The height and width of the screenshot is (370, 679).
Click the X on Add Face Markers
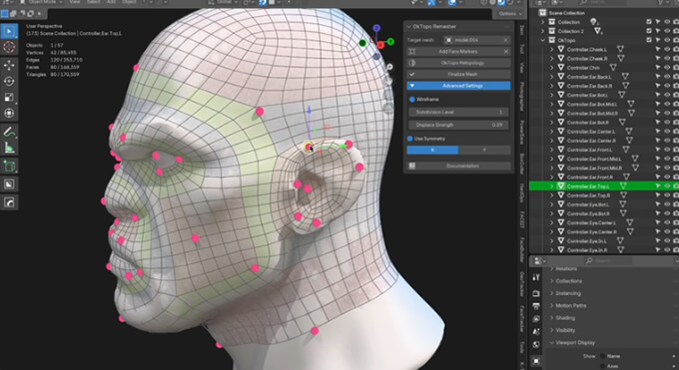tap(506, 52)
